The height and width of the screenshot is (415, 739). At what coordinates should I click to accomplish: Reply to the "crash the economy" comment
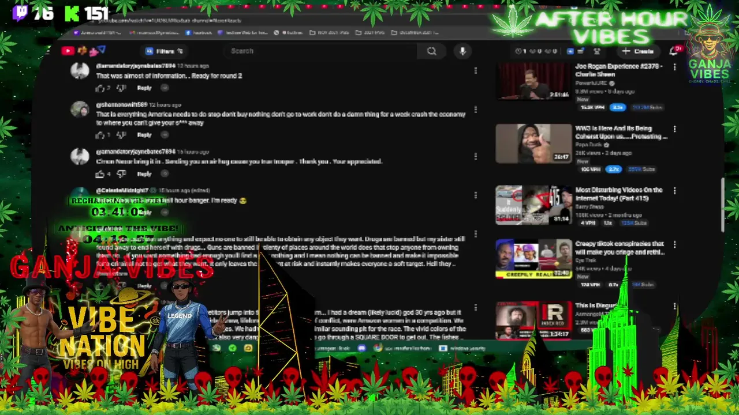tap(144, 135)
